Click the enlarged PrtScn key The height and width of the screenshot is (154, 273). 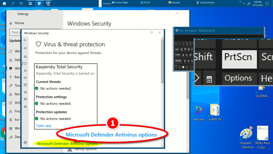[239, 59]
